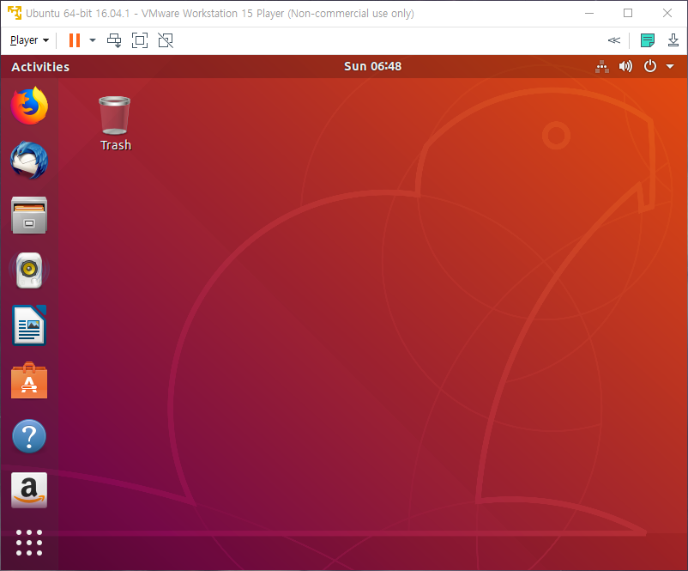Viewport: 688px width, 571px height.
Task: Open Ubuntu Software center
Action: [x=29, y=380]
